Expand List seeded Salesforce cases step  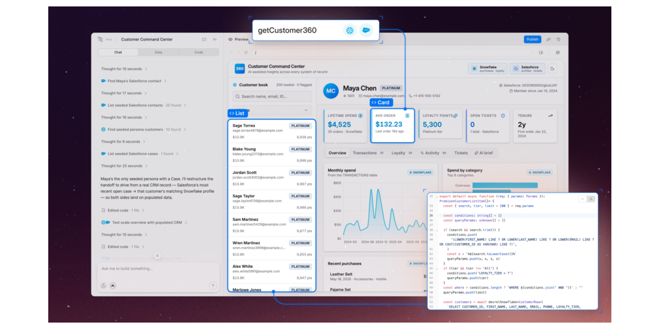tap(140, 154)
